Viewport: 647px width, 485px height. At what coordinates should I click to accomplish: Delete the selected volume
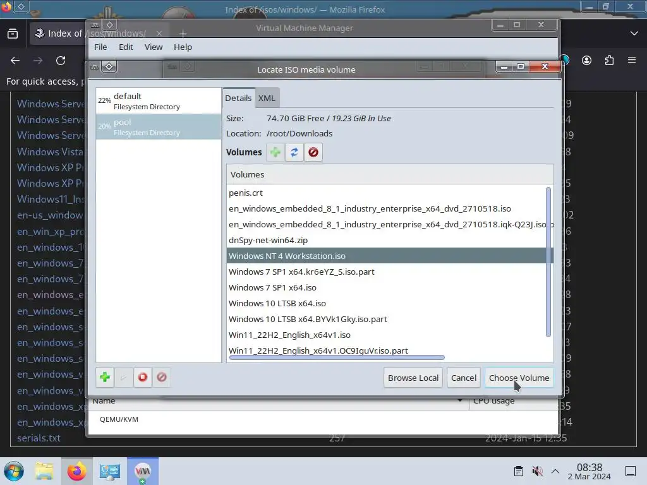[313, 152]
